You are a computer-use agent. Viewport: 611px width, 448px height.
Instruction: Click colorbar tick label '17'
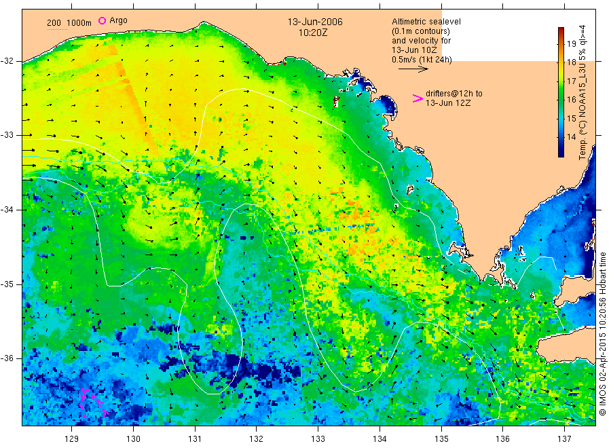(571, 81)
